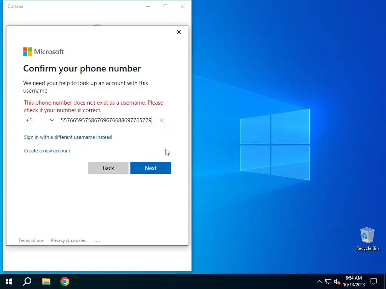Open network status tray icon
The image size is (386, 289).
coord(328,281)
